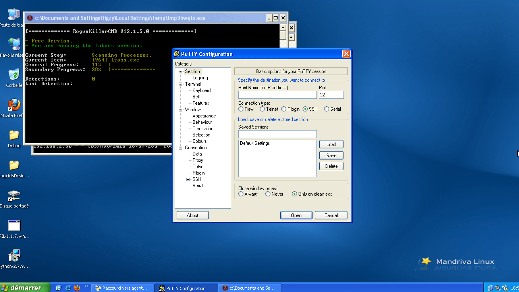Open the Debug folder on desktop
This screenshot has width=519, height=292.
(14, 136)
